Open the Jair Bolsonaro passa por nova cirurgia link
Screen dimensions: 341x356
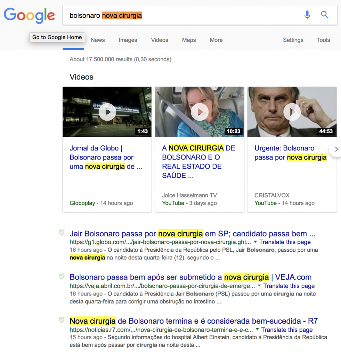click(x=192, y=234)
